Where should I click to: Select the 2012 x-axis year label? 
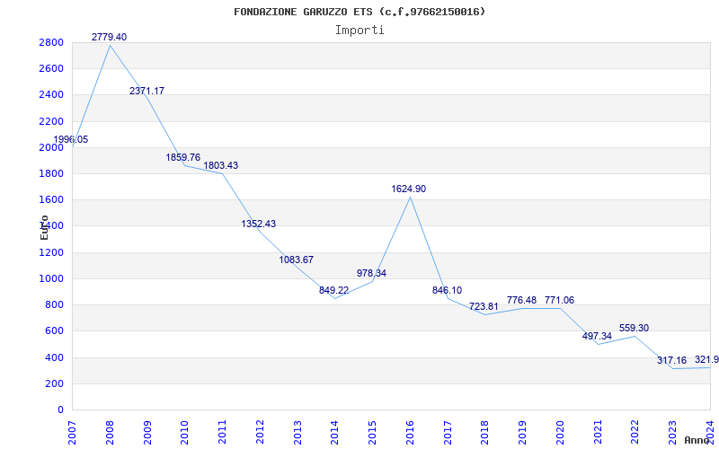click(x=260, y=433)
